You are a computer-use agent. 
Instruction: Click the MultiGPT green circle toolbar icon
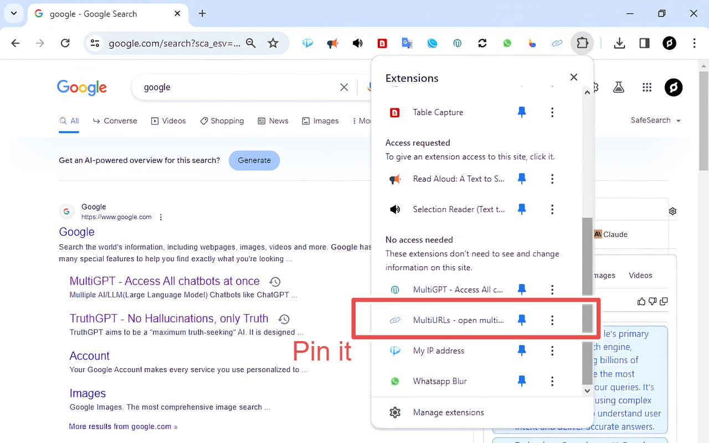click(x=457, y=43)
